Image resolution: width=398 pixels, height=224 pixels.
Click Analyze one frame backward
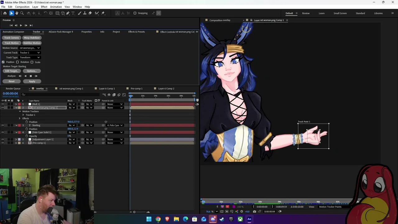click(20, 76)
